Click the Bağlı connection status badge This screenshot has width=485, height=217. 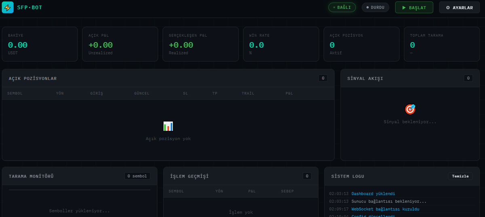click(x=342, y=7)
